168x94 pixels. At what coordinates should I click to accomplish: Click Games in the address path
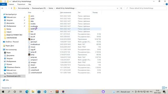51,8
